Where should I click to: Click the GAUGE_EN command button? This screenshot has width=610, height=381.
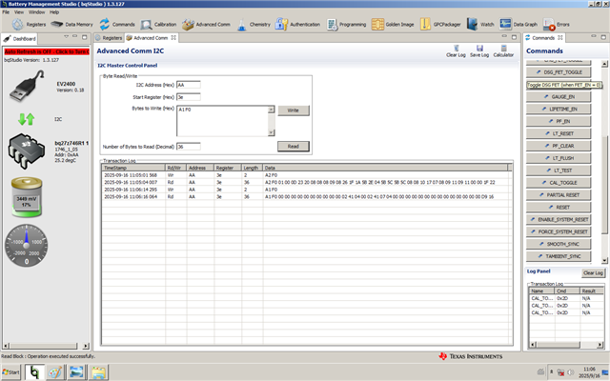coord(559,97)
